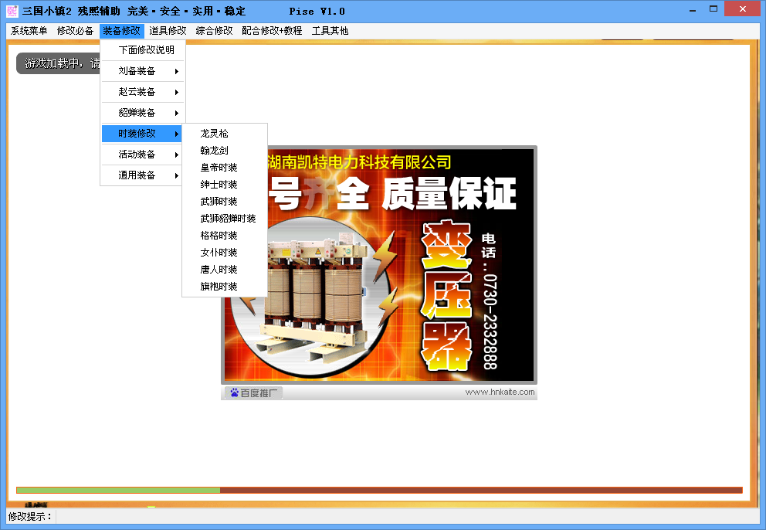Click the 装备修改 menu

122,31
